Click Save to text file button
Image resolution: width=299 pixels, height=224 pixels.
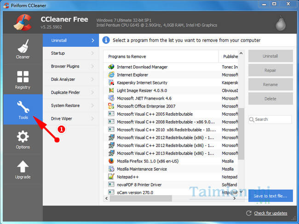point(270,196)
